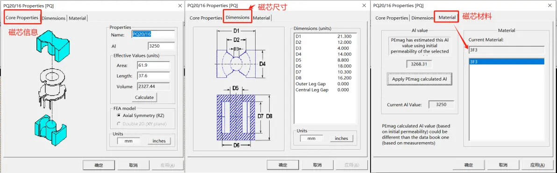Viewport: 557px width, 173px height.
Task: Click 应用 button in Dimensions dialog
Action: tap(352, 165)
